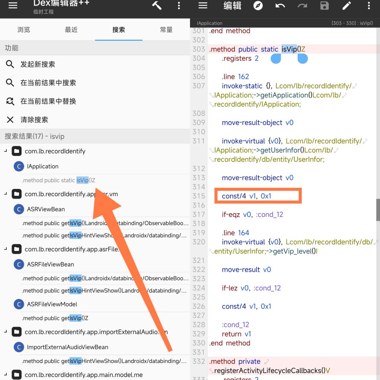
Task: Open the 编辑 panel drawer menu icon
Action: coord(203,6)
